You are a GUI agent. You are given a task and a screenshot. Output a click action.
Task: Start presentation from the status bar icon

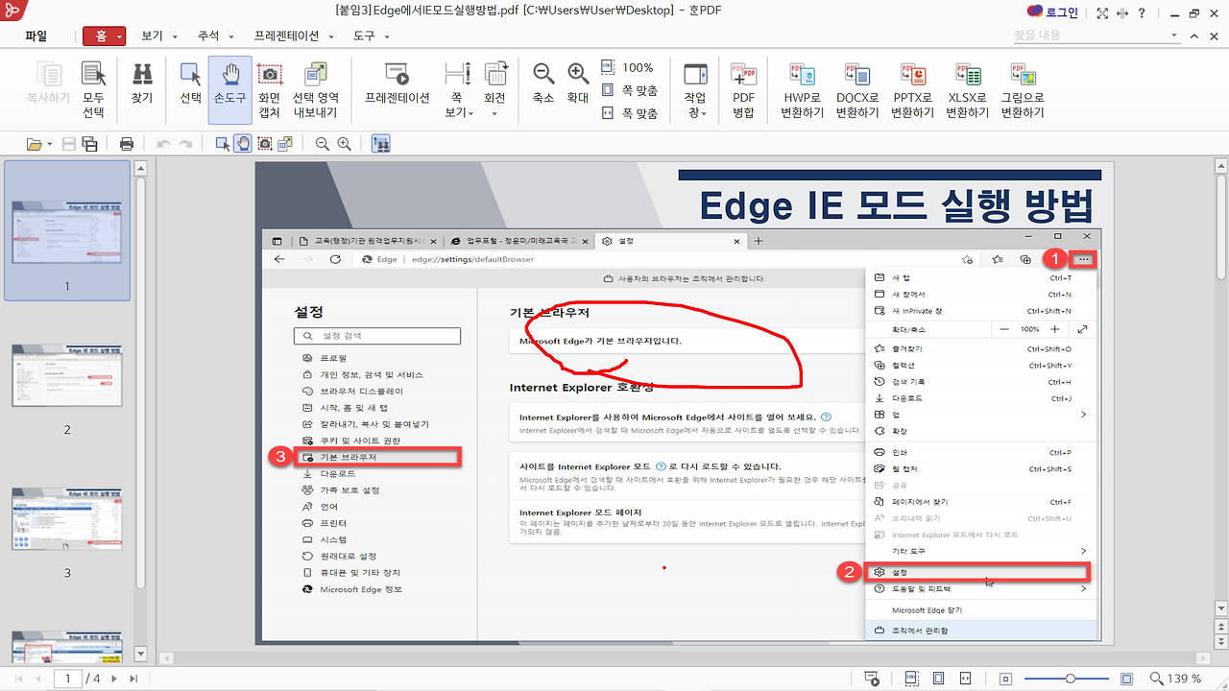pyautogui.click(x=872, y=679)
